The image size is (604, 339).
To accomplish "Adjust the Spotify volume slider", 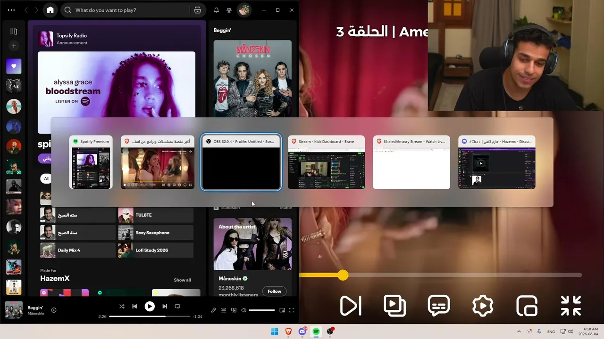I will (x=262, y=310).
